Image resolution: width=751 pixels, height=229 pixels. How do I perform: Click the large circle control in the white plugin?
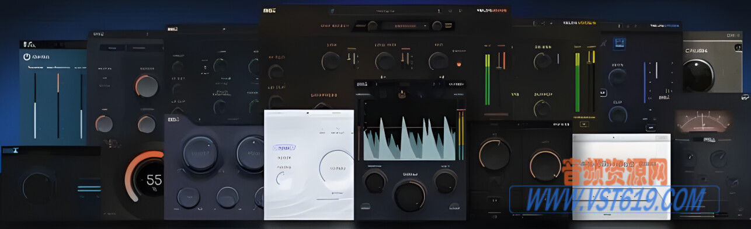[337, 168]
